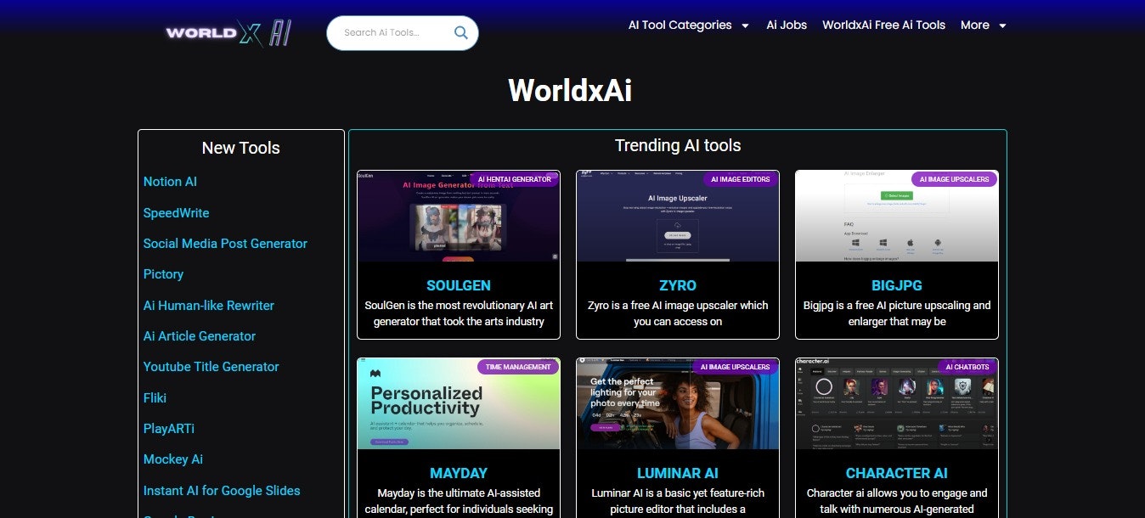Click the AI CHATBOTS badge on Character AI card

[966, 367]
